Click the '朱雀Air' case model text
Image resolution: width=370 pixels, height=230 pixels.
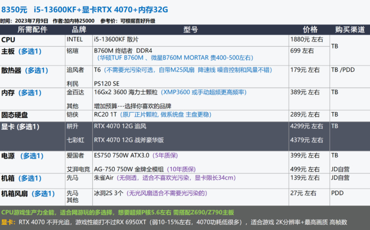pyautogui.click(x=104, y=178)
